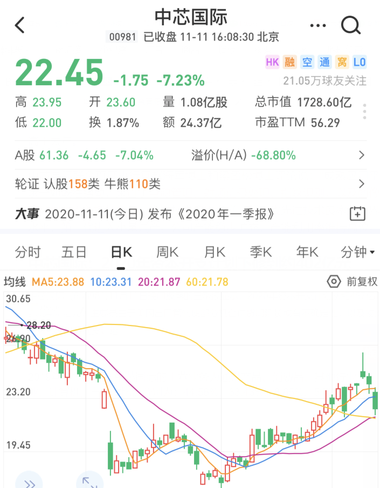
Task: Switch to 五日 chart tab
Action: (74, 252)
